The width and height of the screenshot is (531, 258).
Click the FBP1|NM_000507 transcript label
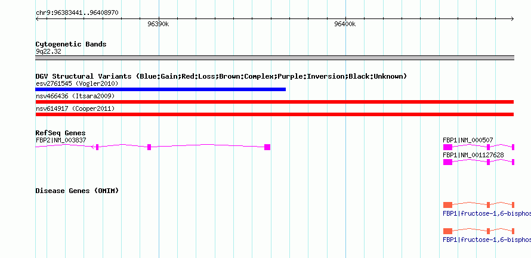point(468,140)
